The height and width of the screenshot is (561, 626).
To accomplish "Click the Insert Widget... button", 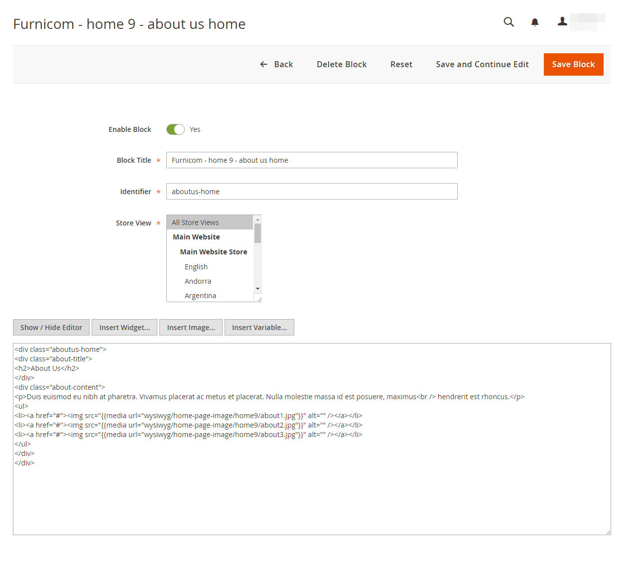I will coord(125,328).
